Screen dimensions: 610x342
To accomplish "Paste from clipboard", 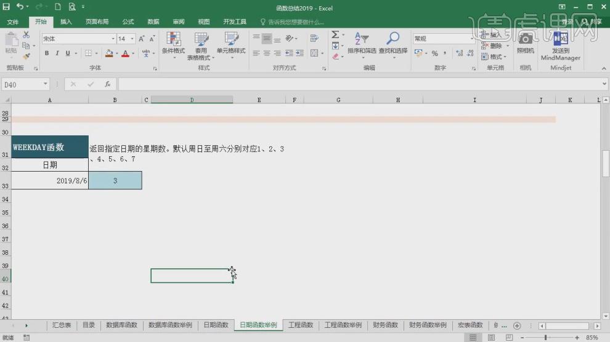I will click(x=11, y=44).
